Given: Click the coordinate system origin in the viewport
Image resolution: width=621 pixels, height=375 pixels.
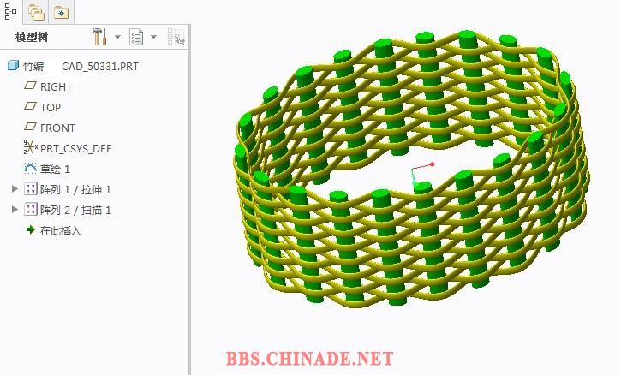Looking at the screenshot, I should pos(414,170).
